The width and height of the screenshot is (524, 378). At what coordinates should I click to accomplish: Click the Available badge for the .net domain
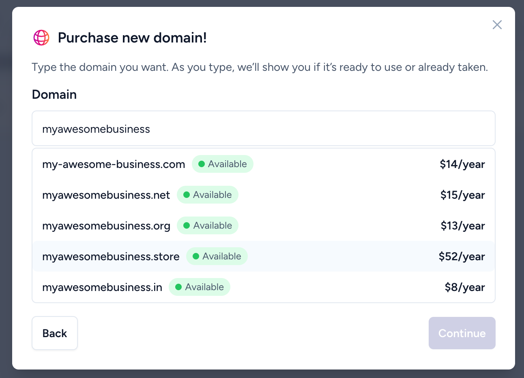tap(208, 195)
